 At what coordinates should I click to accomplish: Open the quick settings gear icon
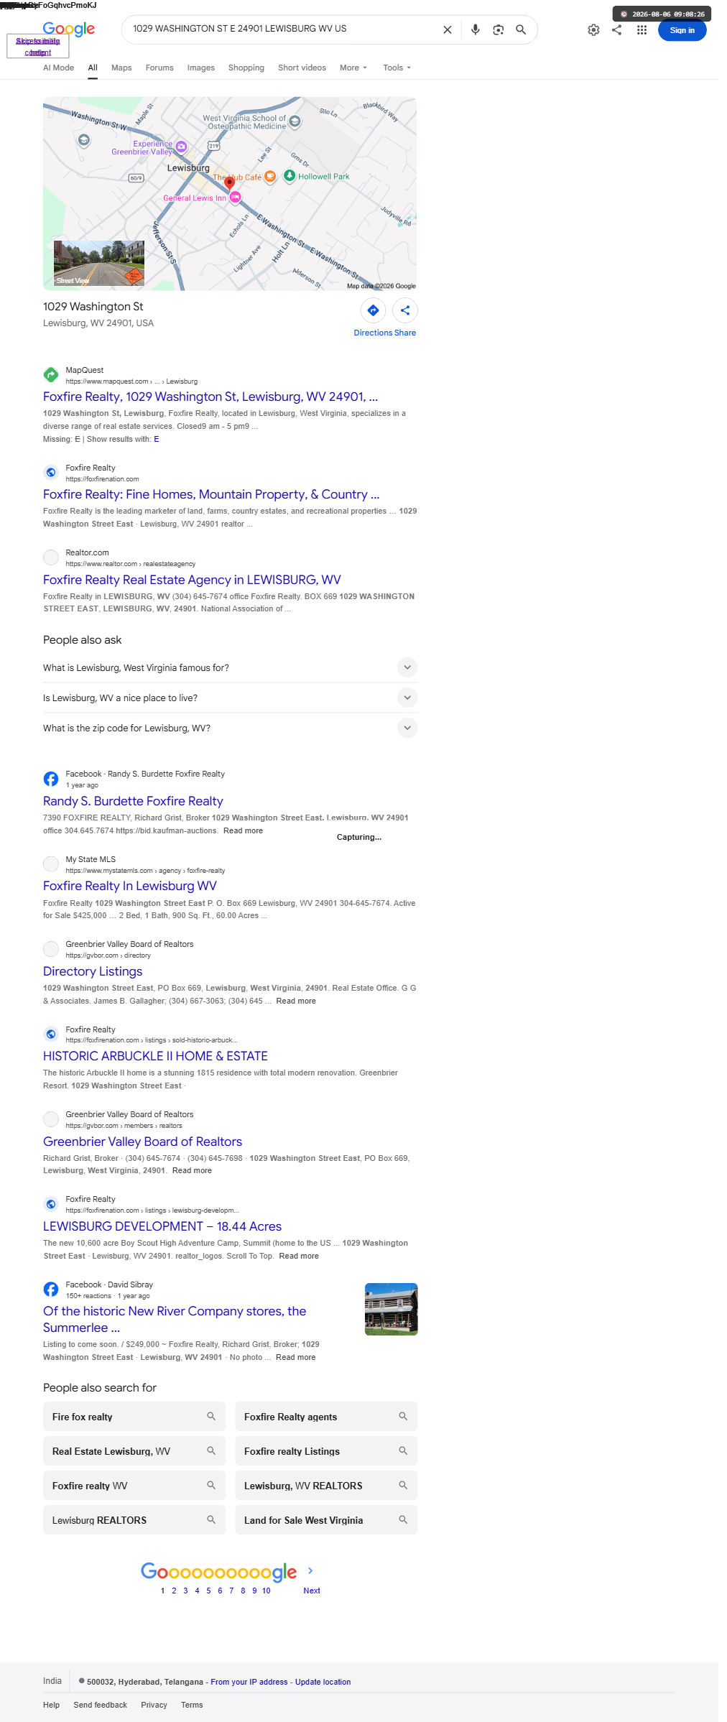click(593, 30)
